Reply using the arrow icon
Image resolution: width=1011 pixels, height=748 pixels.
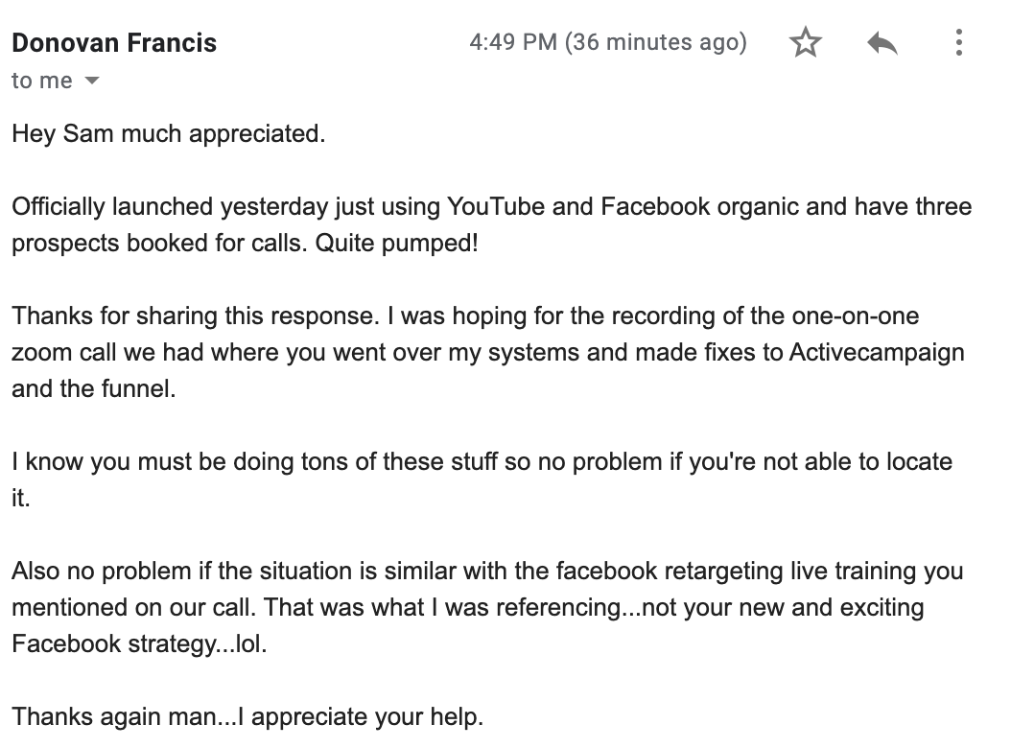click(x=882, y=43)
